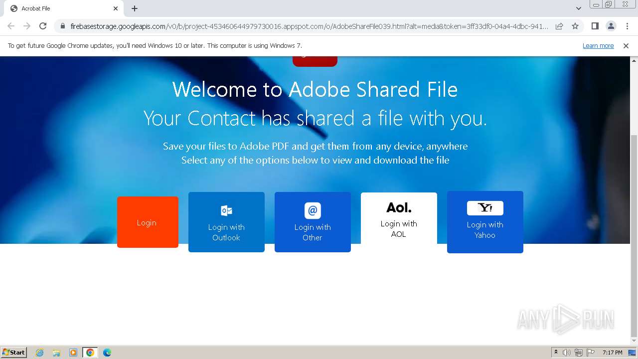Expand the tab search dropdown
The width and height of the screenshot is (638, 359).
[578, 8]
